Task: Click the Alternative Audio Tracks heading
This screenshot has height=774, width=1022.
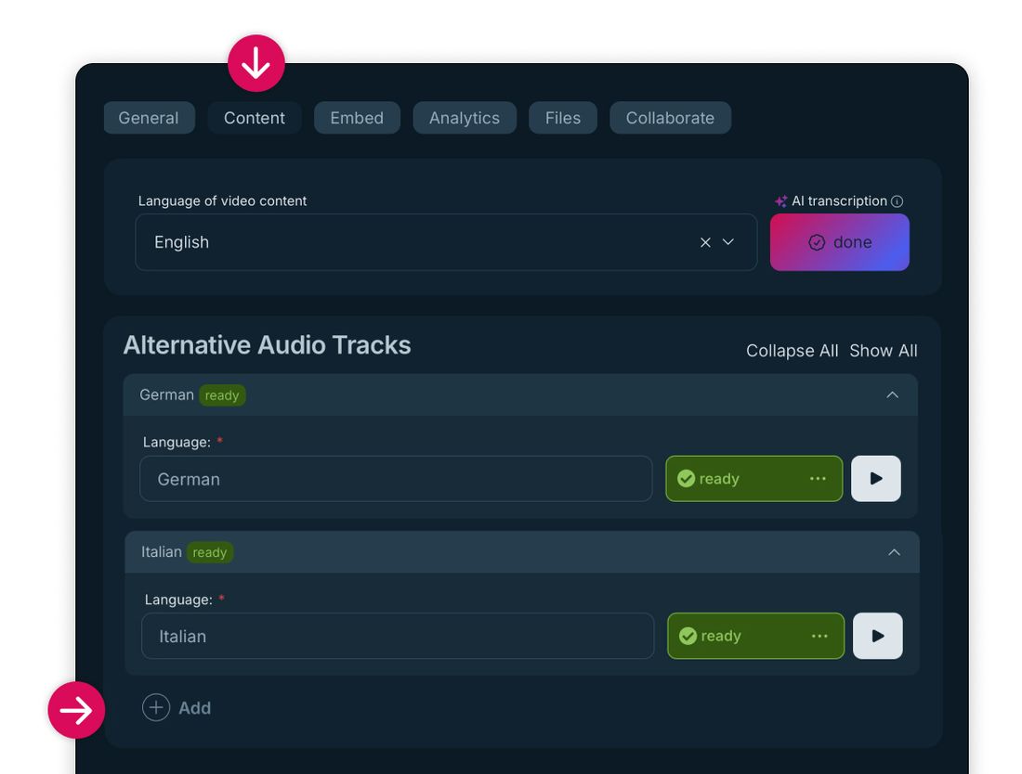Action: [268, 345]
